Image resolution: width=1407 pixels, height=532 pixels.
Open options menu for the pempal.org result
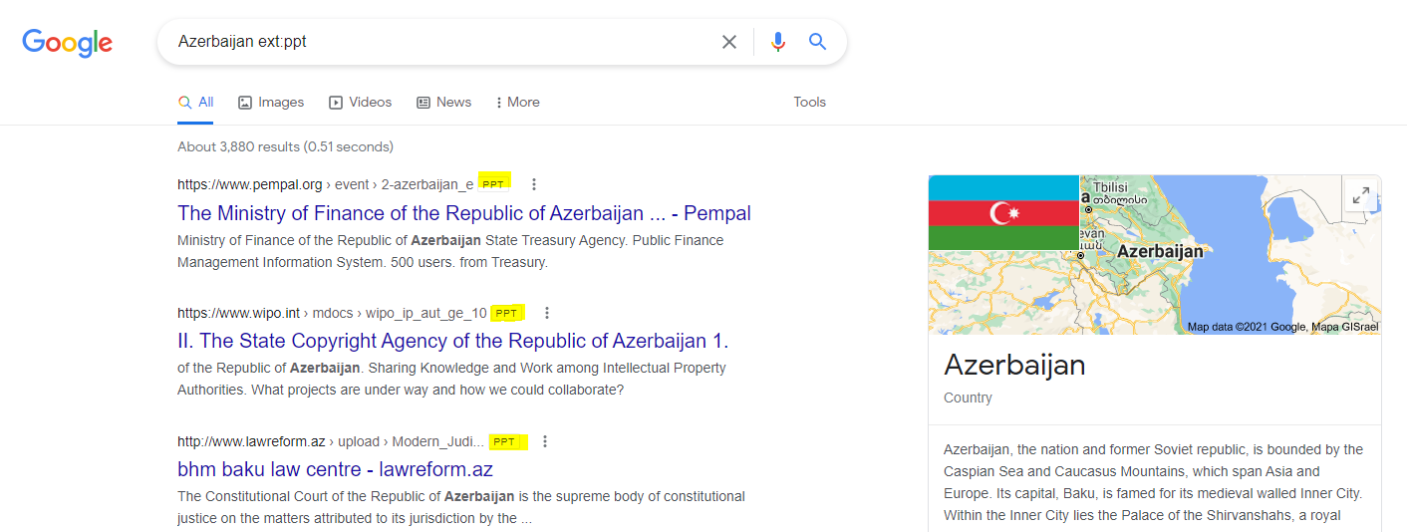pyautogui.click(x=534, y=184)
